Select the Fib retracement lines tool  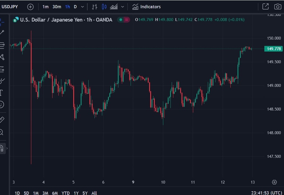2,45
